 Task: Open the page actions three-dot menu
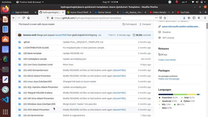pos(156,18)
